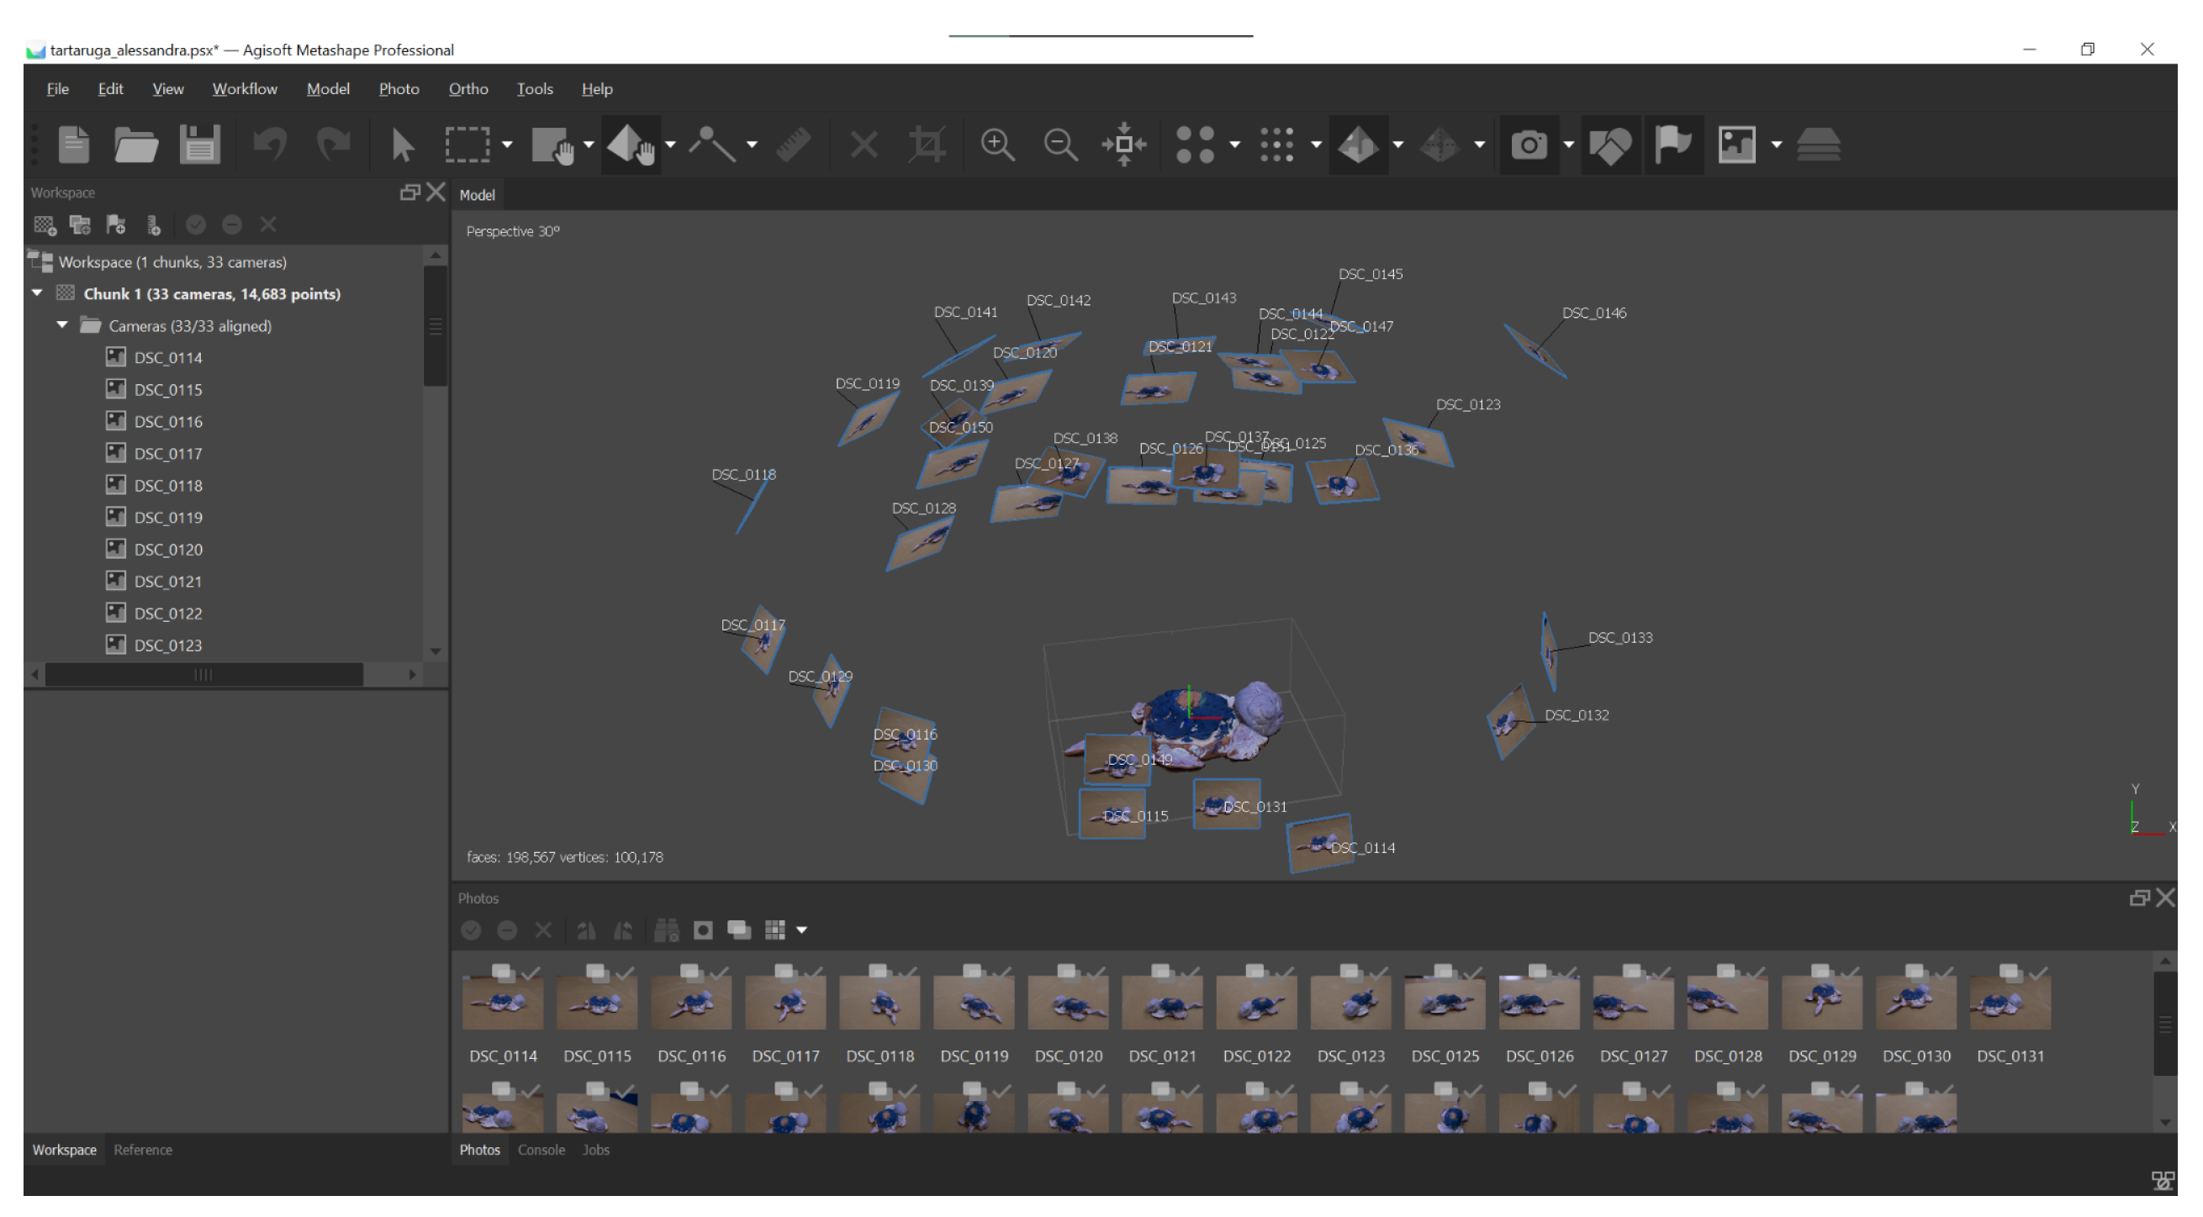Click the Workspace horizontal scrollbar thumb

point(203,675)
